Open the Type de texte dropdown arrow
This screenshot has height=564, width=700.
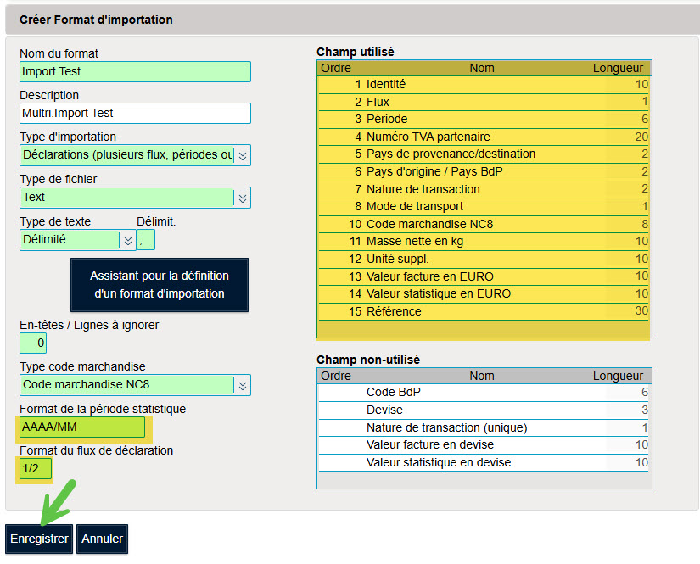tap(127, 241)
